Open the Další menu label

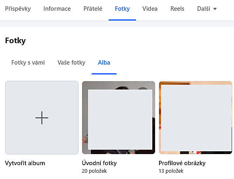(203, 9)
